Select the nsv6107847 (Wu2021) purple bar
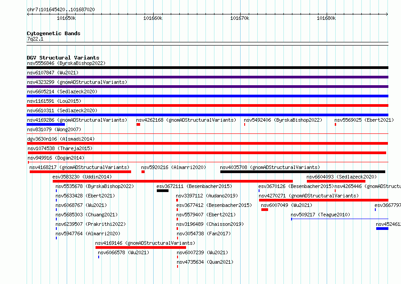This screenshot has height=284, width=401. tap(207, 77)
